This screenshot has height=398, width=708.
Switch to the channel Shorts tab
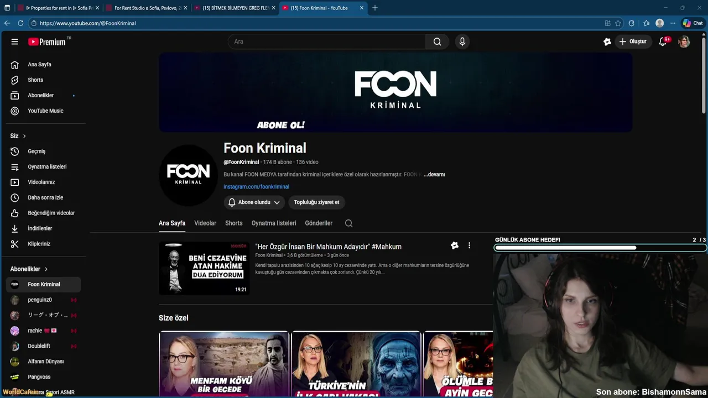click(x=234, y=223)
